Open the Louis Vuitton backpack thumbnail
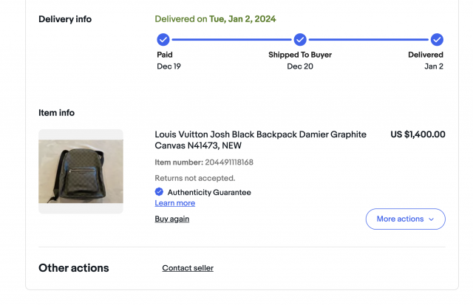Viewport: 473px width, 305px height. click(81, 171)
